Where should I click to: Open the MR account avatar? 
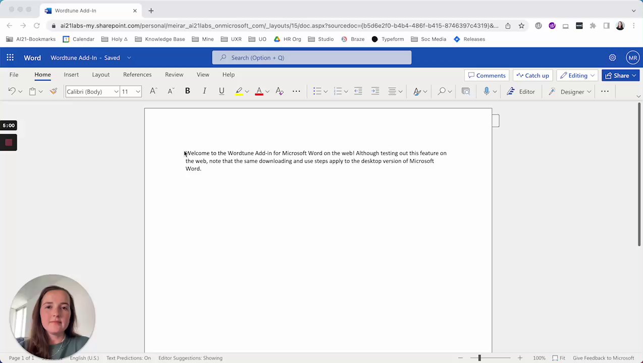pos(632,57)
